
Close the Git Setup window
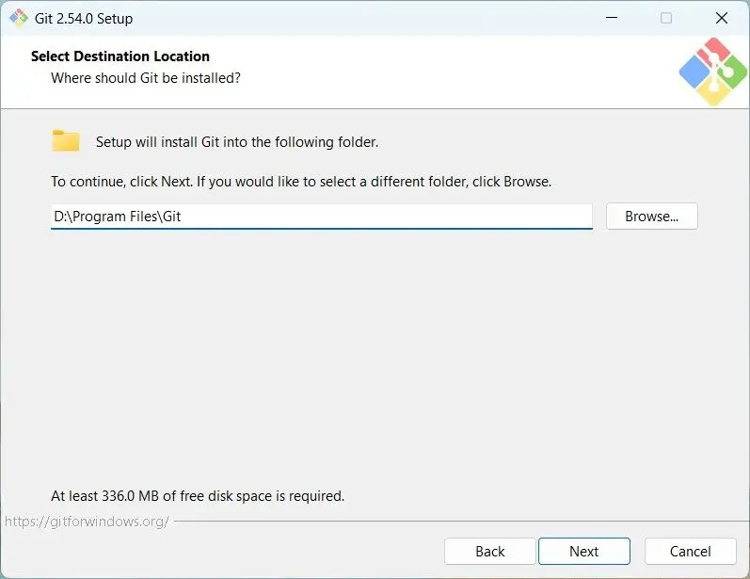point(722,18)
